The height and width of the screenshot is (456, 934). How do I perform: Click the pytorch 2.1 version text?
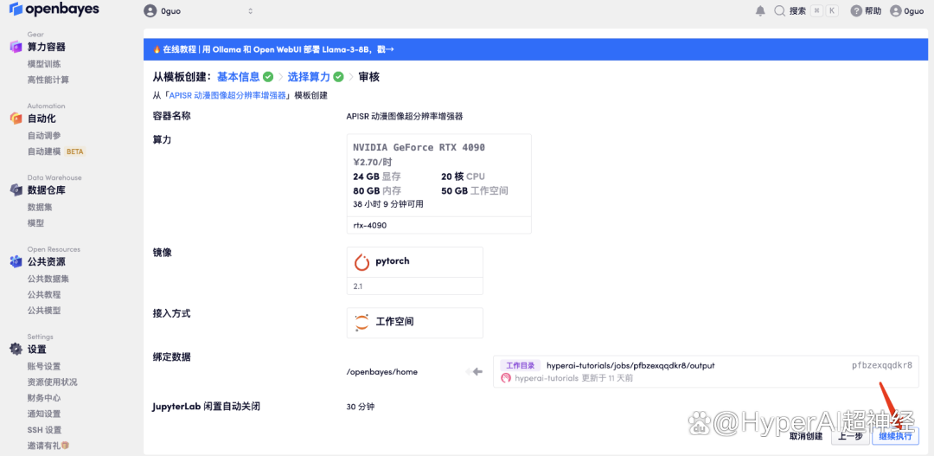[x=358, y=286]
